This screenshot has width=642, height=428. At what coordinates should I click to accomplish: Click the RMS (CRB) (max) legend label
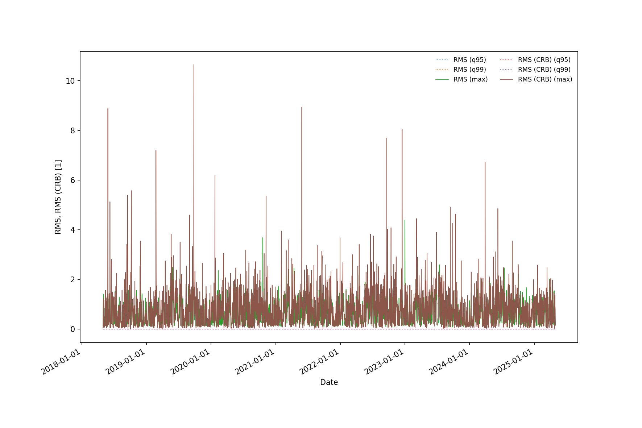(545, 79)
